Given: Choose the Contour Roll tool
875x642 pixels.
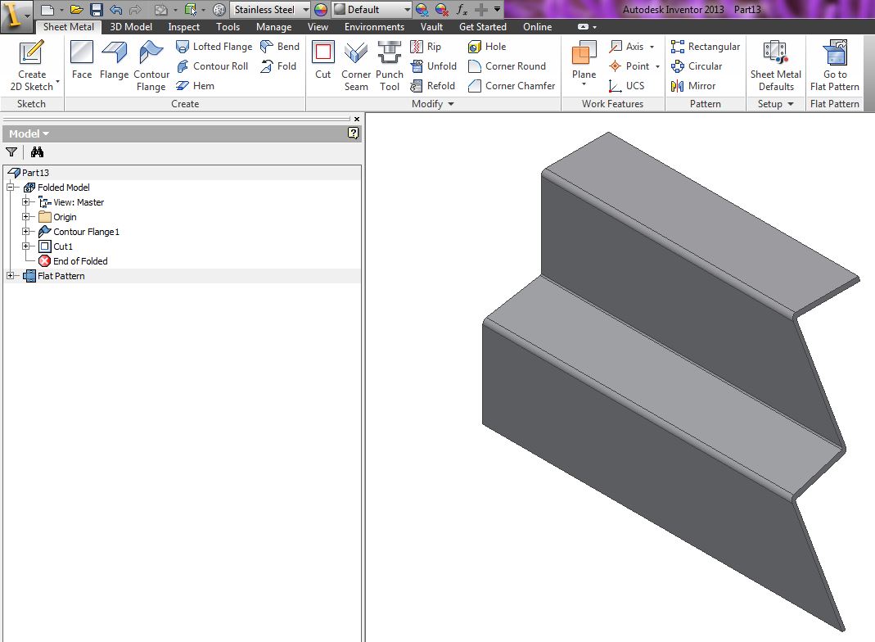Looking at the screenshot, I should [x=212, y=66].
